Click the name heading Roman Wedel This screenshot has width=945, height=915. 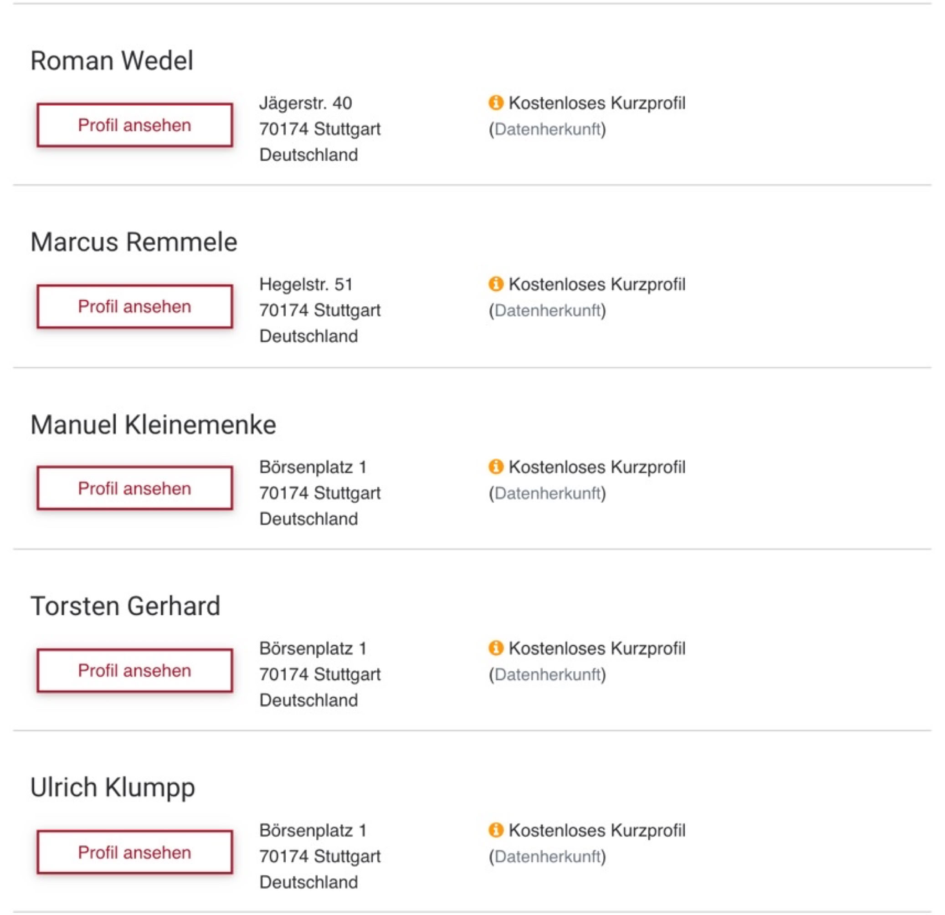tap(112, 61)
